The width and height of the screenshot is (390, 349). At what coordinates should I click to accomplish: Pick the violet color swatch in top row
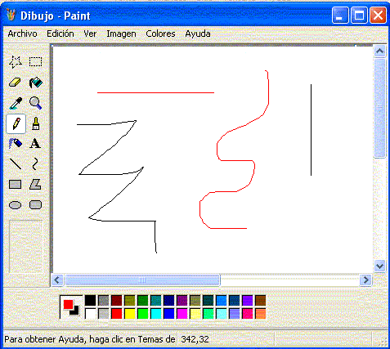point(248,301)
